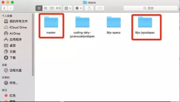180x102 pixels.
Task: Click the coding-dely-jycarouselpodspec name label
Action: click(x=82, y=34)
